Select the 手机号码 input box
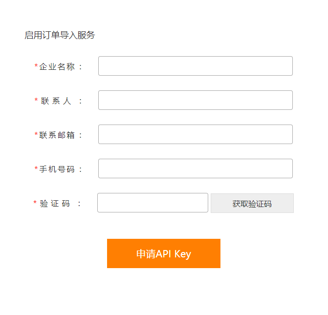The width and height of the screenshot is (328, 315). pyautogui.click(x=196, y=168)
